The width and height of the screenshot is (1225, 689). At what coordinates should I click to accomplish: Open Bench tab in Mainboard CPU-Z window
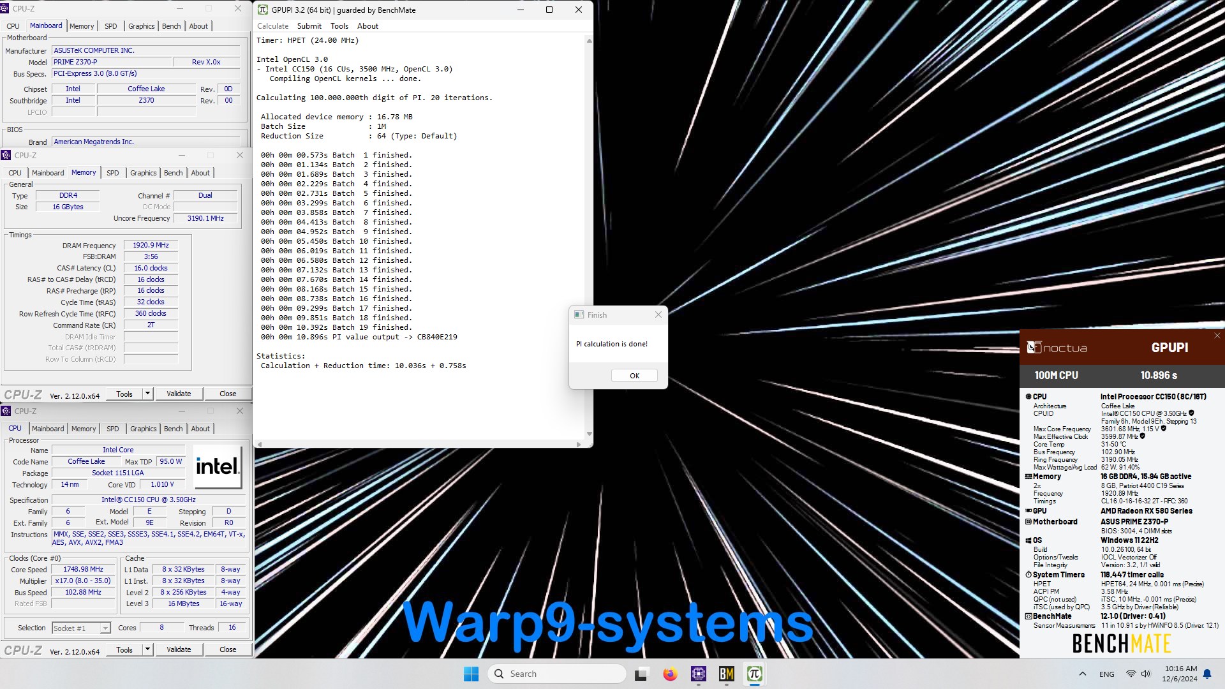click(x=172, y=26)
